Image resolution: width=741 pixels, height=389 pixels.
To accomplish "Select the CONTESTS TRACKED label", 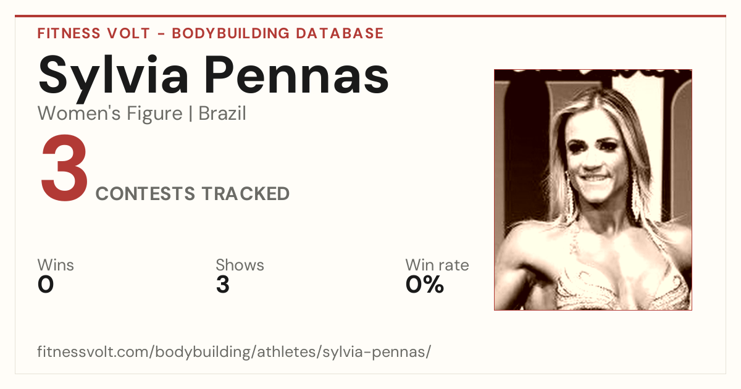I will pyautogui.click(x=193, y=194).
